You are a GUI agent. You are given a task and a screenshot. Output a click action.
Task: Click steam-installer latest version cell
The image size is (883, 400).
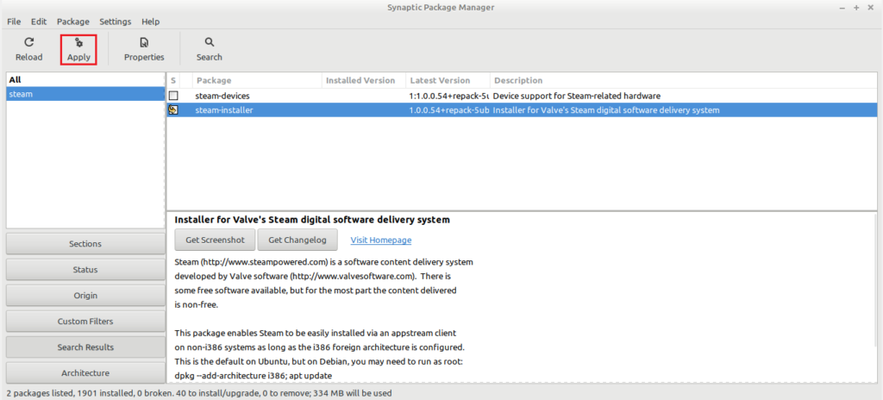pyautogui.click(x=448, y=110)
